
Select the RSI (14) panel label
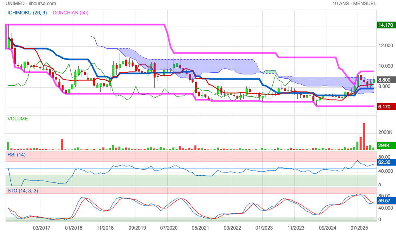(x=16, y=155)
